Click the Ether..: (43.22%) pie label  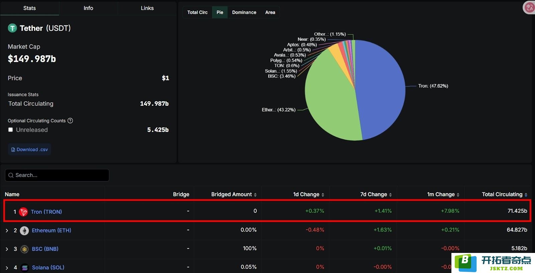(x=279, y=110)
